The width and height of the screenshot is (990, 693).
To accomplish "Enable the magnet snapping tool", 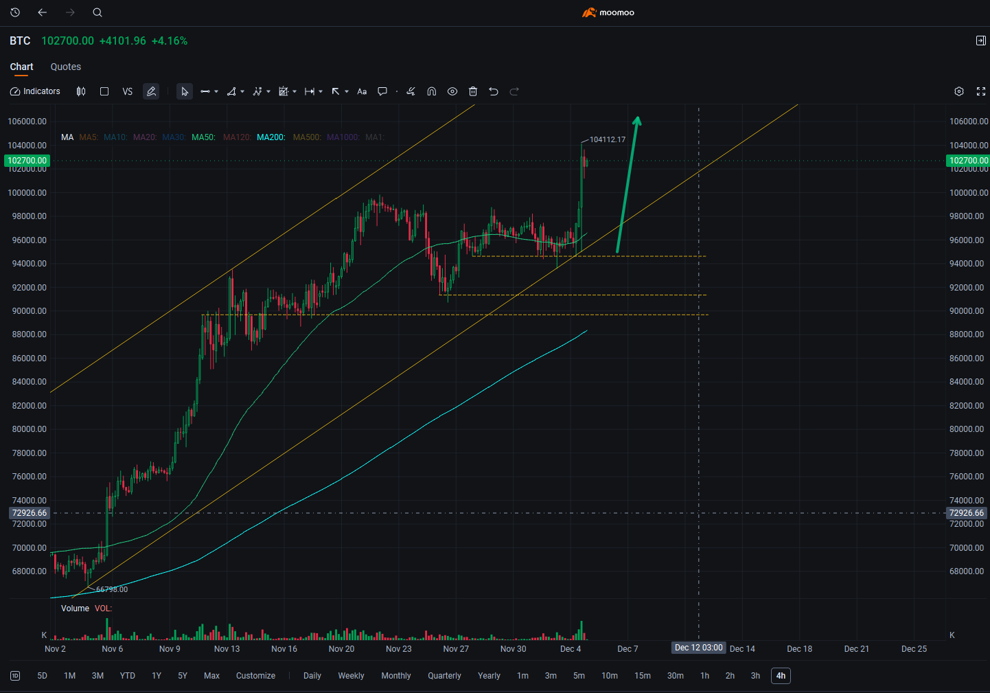I will pos(431,91).
